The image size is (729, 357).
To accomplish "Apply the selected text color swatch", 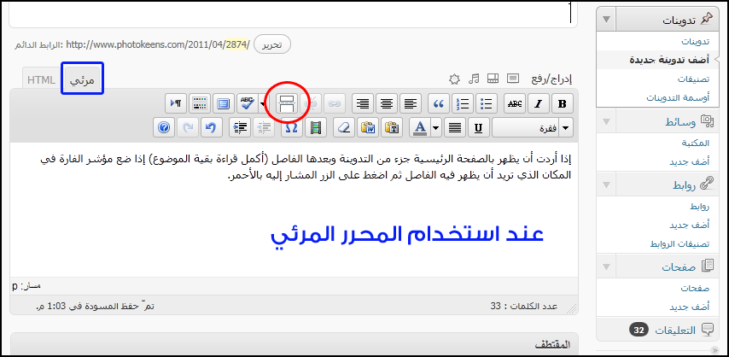I will [419, 127].
